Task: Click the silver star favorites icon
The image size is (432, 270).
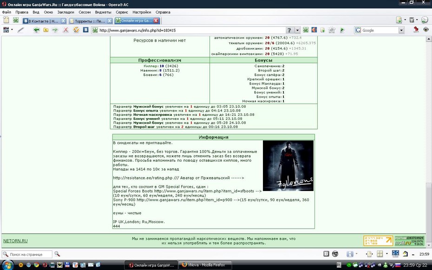Action: tap(332, 30)
